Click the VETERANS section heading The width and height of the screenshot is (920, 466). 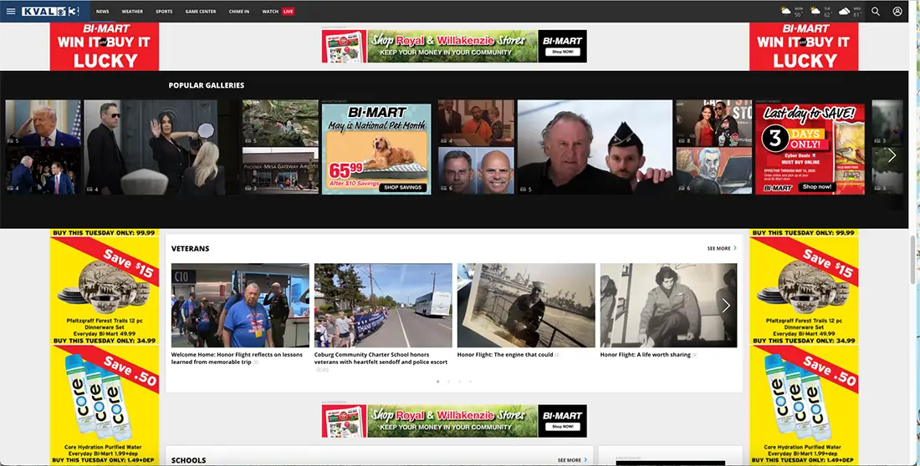pos(190,249)
